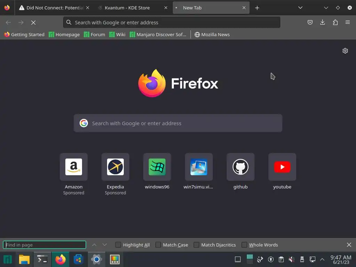
Task: Enable Whole Words checkbox
Action: click(x=244, y=245)
